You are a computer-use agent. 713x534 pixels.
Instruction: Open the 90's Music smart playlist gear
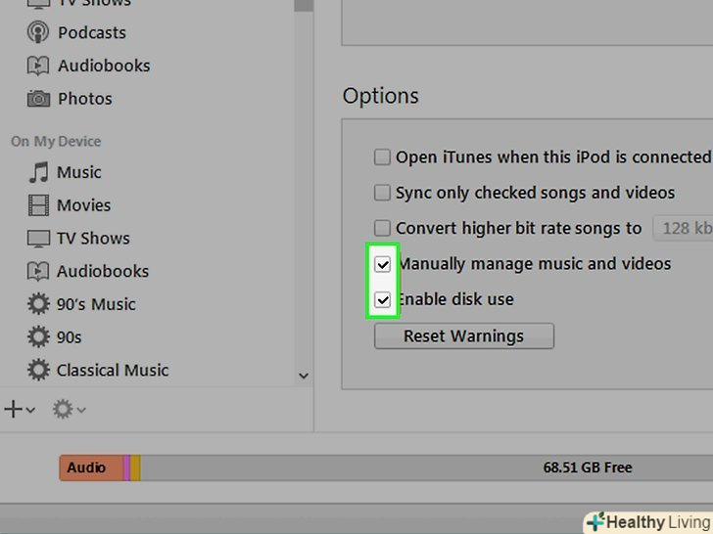click(x=38, y=304)
